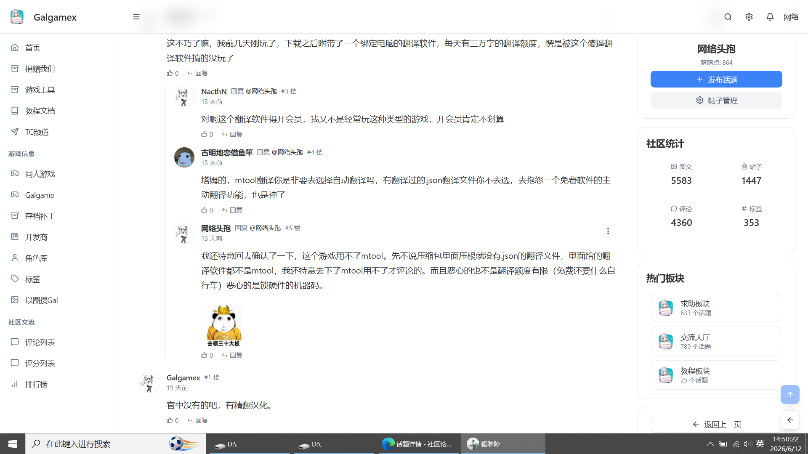Reply to 网络头孢's #5 楼 comment
Image resolution: width=808 pixels, height=454 pixels.
coord(232,355)
